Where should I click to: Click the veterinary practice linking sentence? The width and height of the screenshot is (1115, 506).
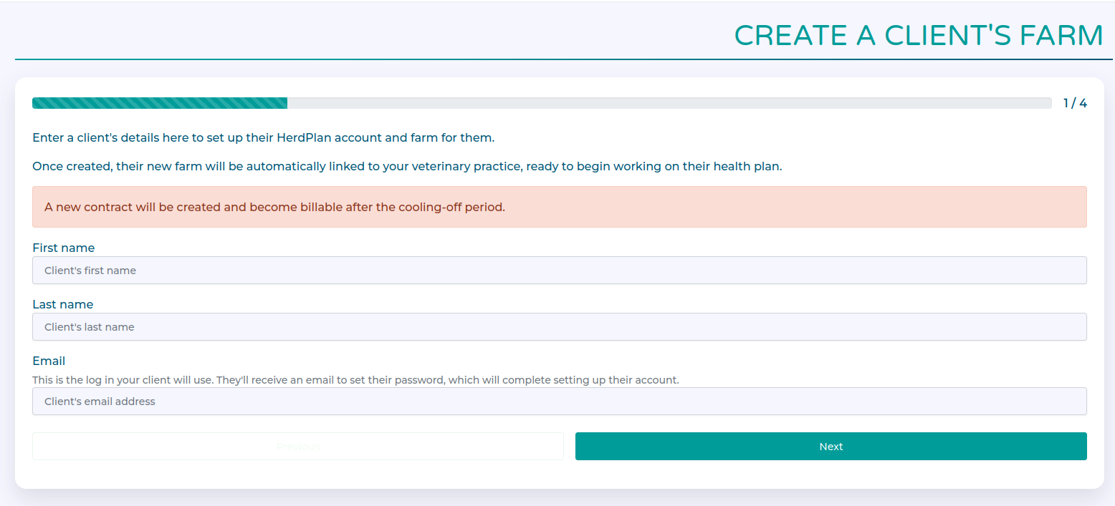pyautogui.click(x=406, y=166)
